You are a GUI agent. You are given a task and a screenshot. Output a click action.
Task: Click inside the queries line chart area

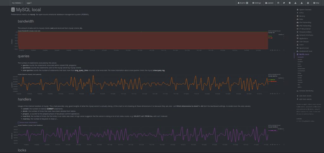[x=143, y=84]
